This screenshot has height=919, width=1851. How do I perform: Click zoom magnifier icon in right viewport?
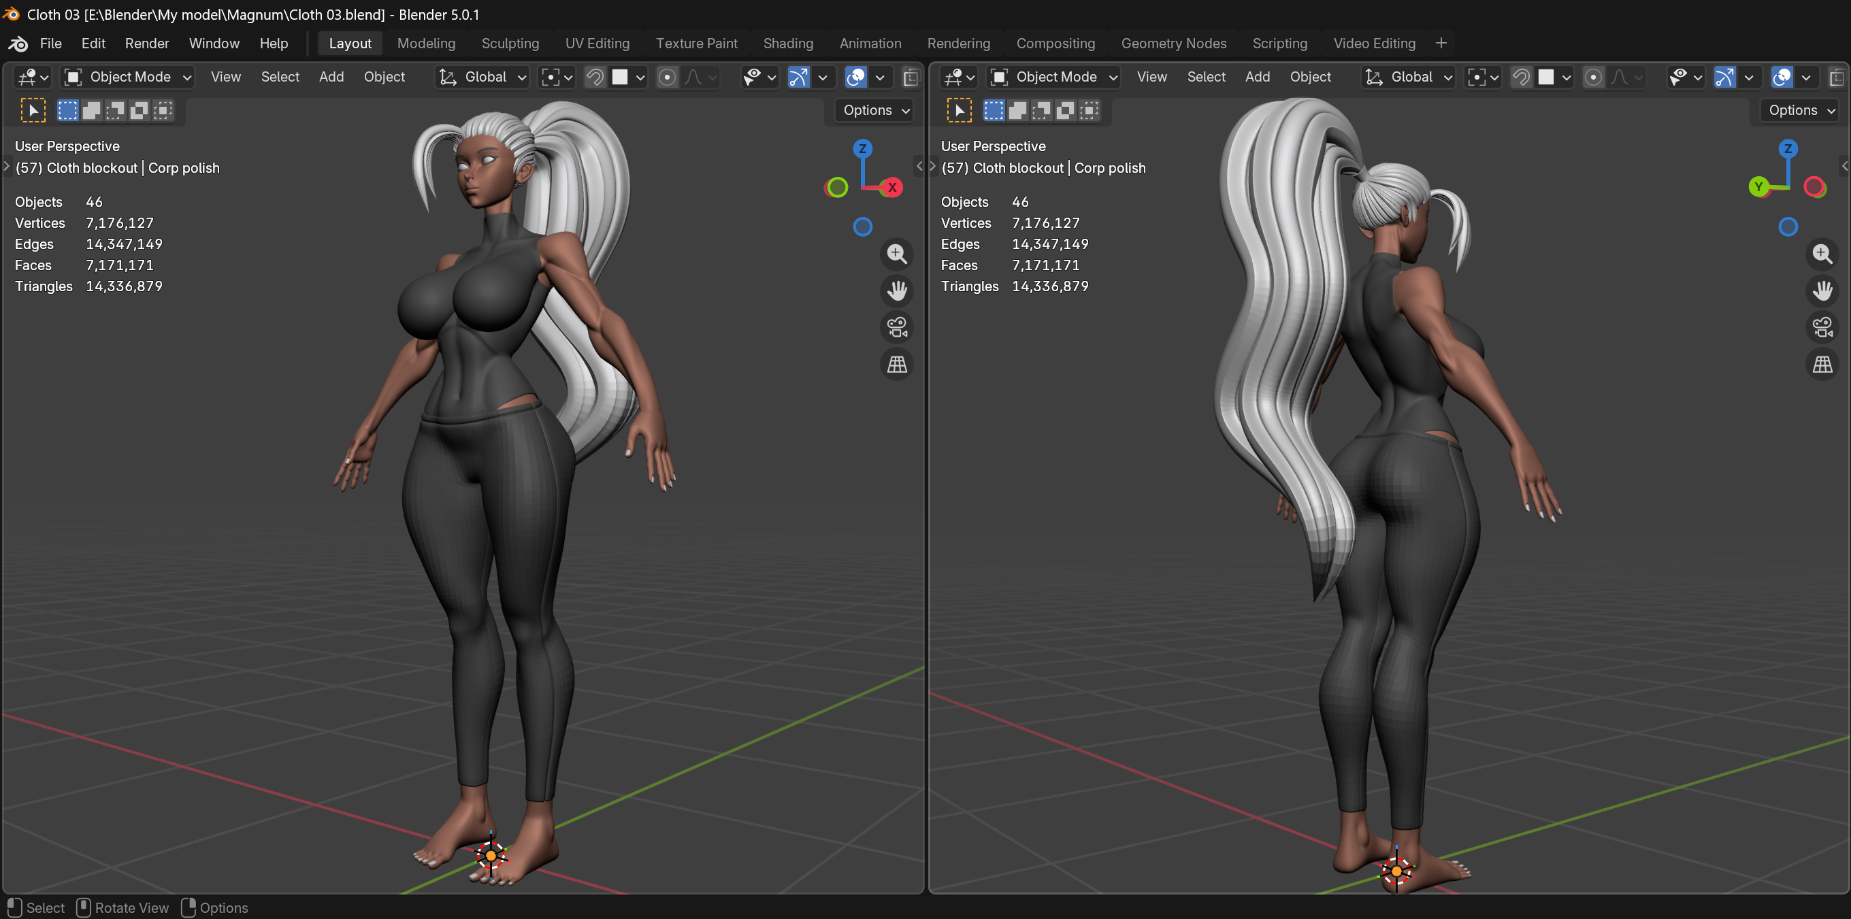[1822, 254]
